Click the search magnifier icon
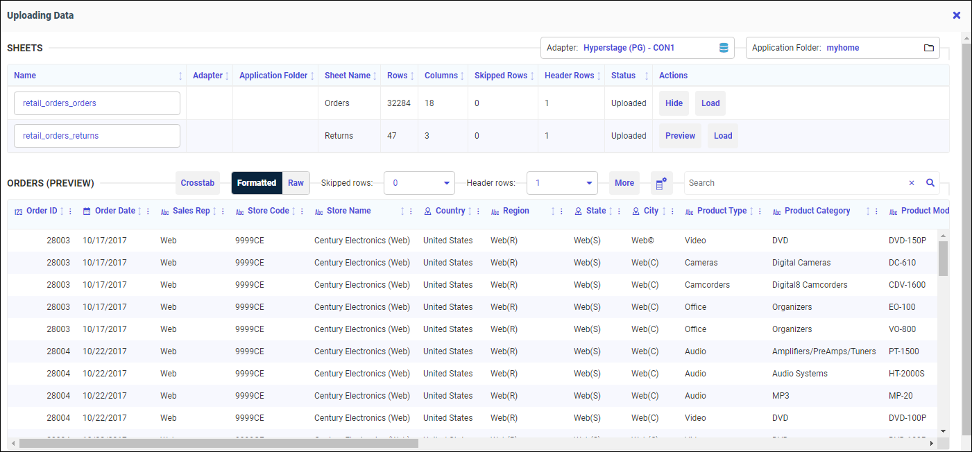 click(x=930, y=182)
